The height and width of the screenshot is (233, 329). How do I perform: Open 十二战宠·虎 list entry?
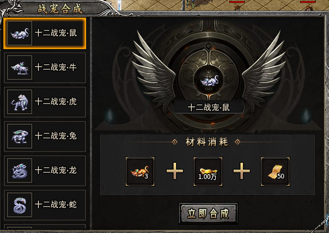pos(45,102)
